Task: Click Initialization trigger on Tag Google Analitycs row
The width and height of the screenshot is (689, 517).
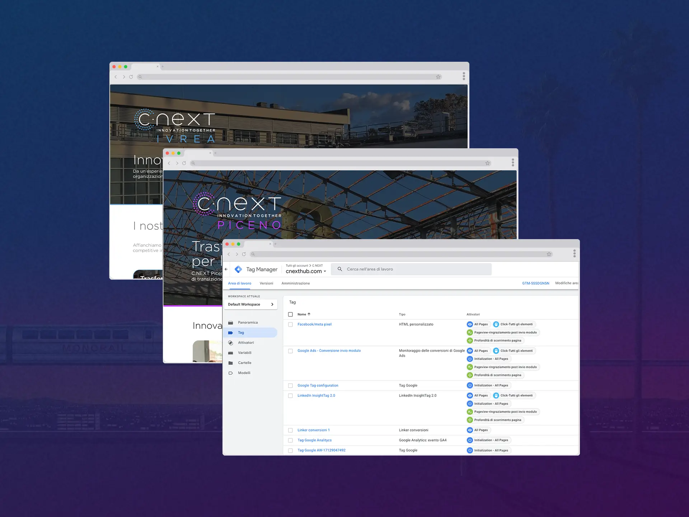Action: [489, 440]
